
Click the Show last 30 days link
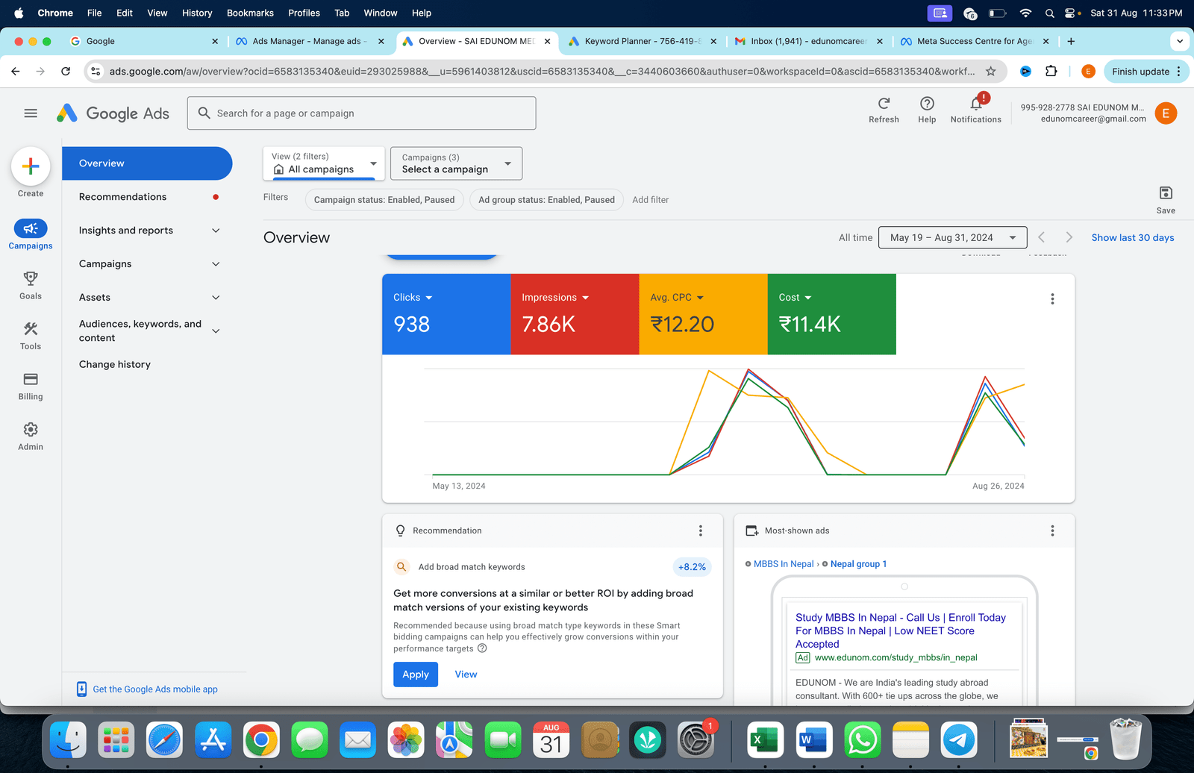point(1132,238)
